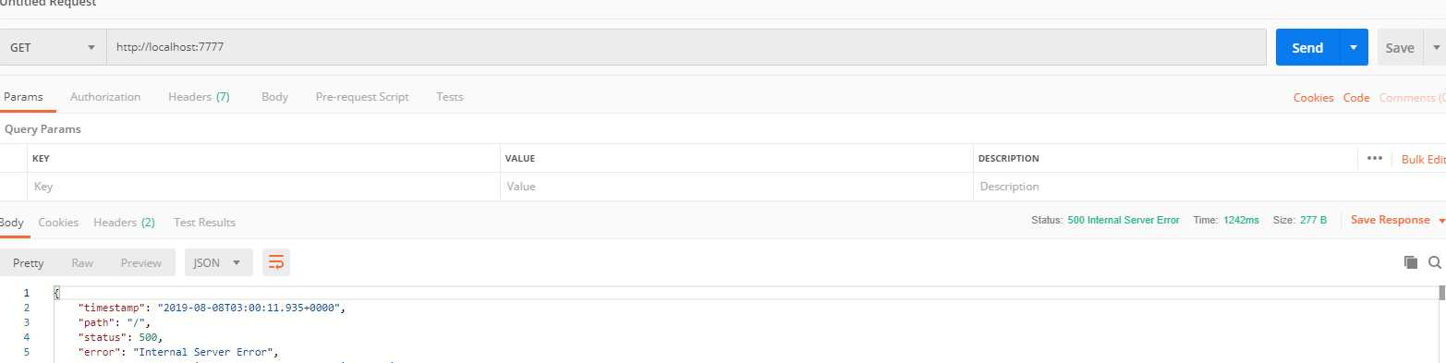Open the Test Results response tab
The image size is (1446, 363).
(x=204, y=223)
